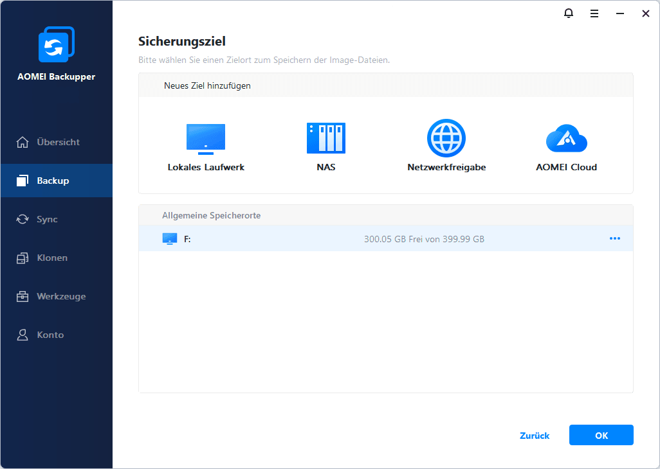Click '300.05 GB Frei von 399.99 GB'

point(425,239)
